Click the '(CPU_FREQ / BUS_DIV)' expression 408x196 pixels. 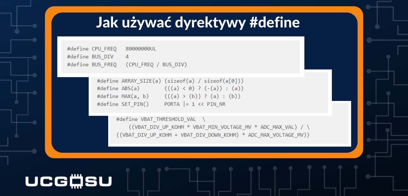coord(156,64)
